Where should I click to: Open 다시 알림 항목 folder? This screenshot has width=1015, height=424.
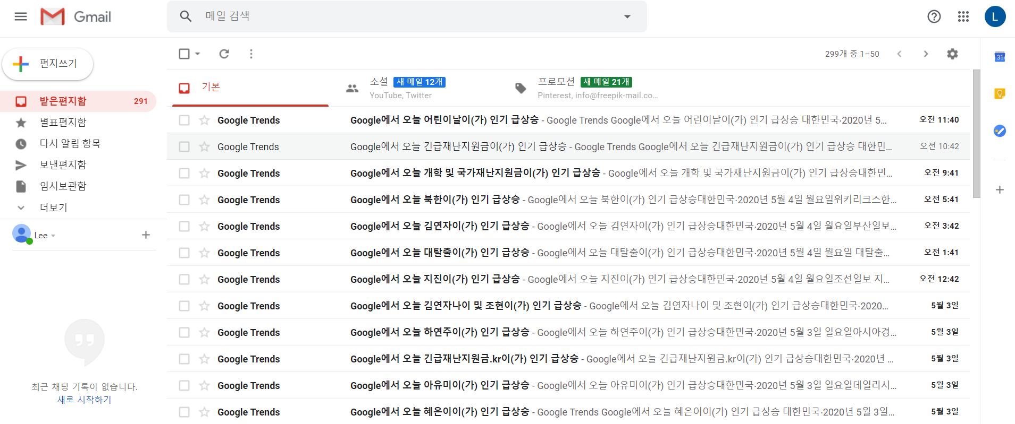pos(78,144)
